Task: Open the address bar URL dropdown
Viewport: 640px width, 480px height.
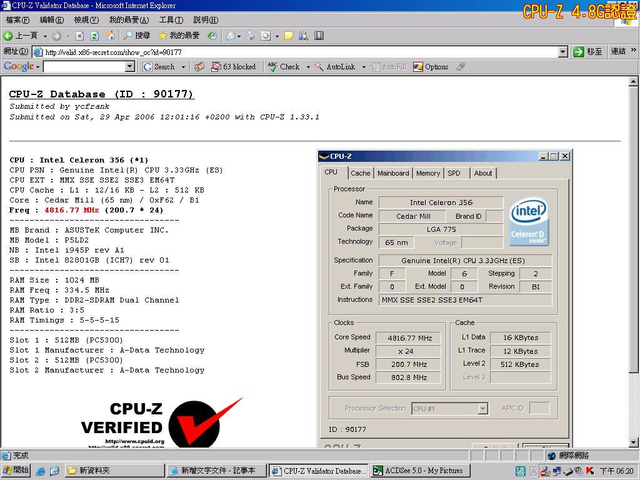Action: click(563, 52)
